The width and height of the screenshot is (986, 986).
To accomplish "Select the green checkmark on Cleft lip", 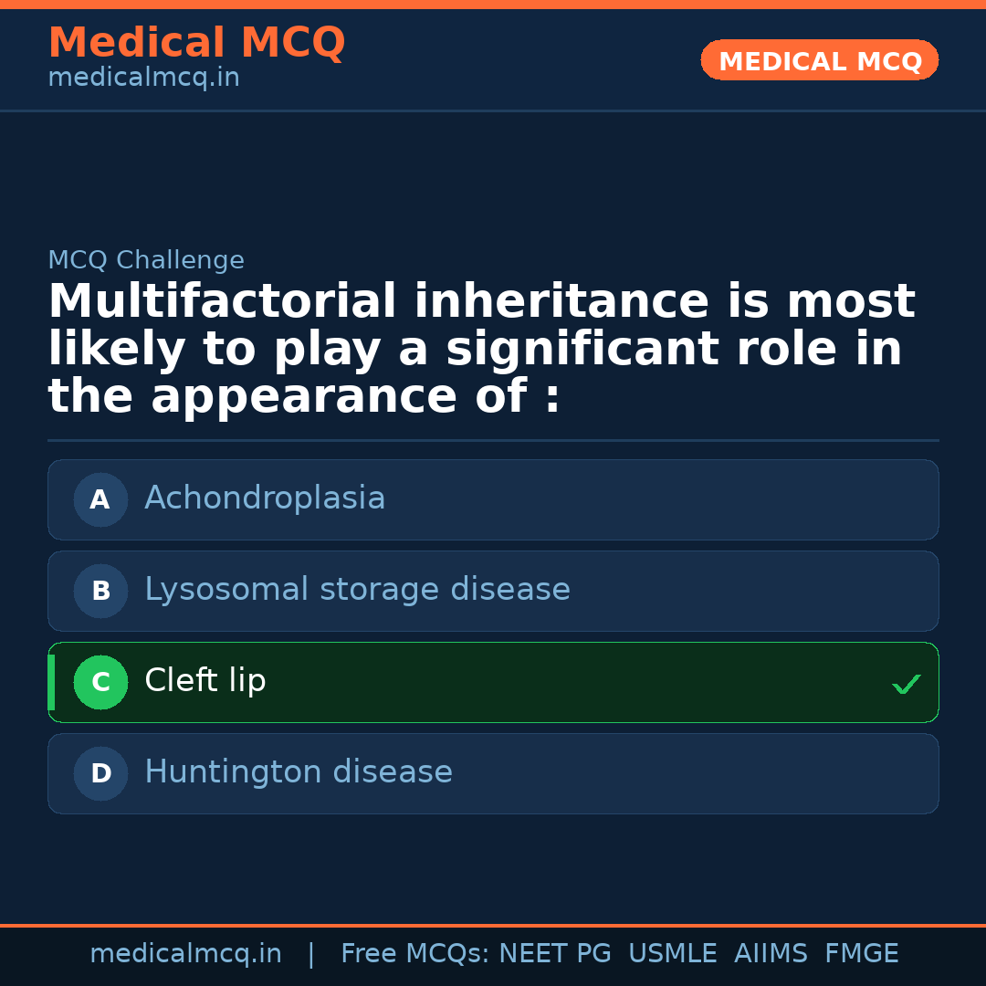I will tap(906, 684).
